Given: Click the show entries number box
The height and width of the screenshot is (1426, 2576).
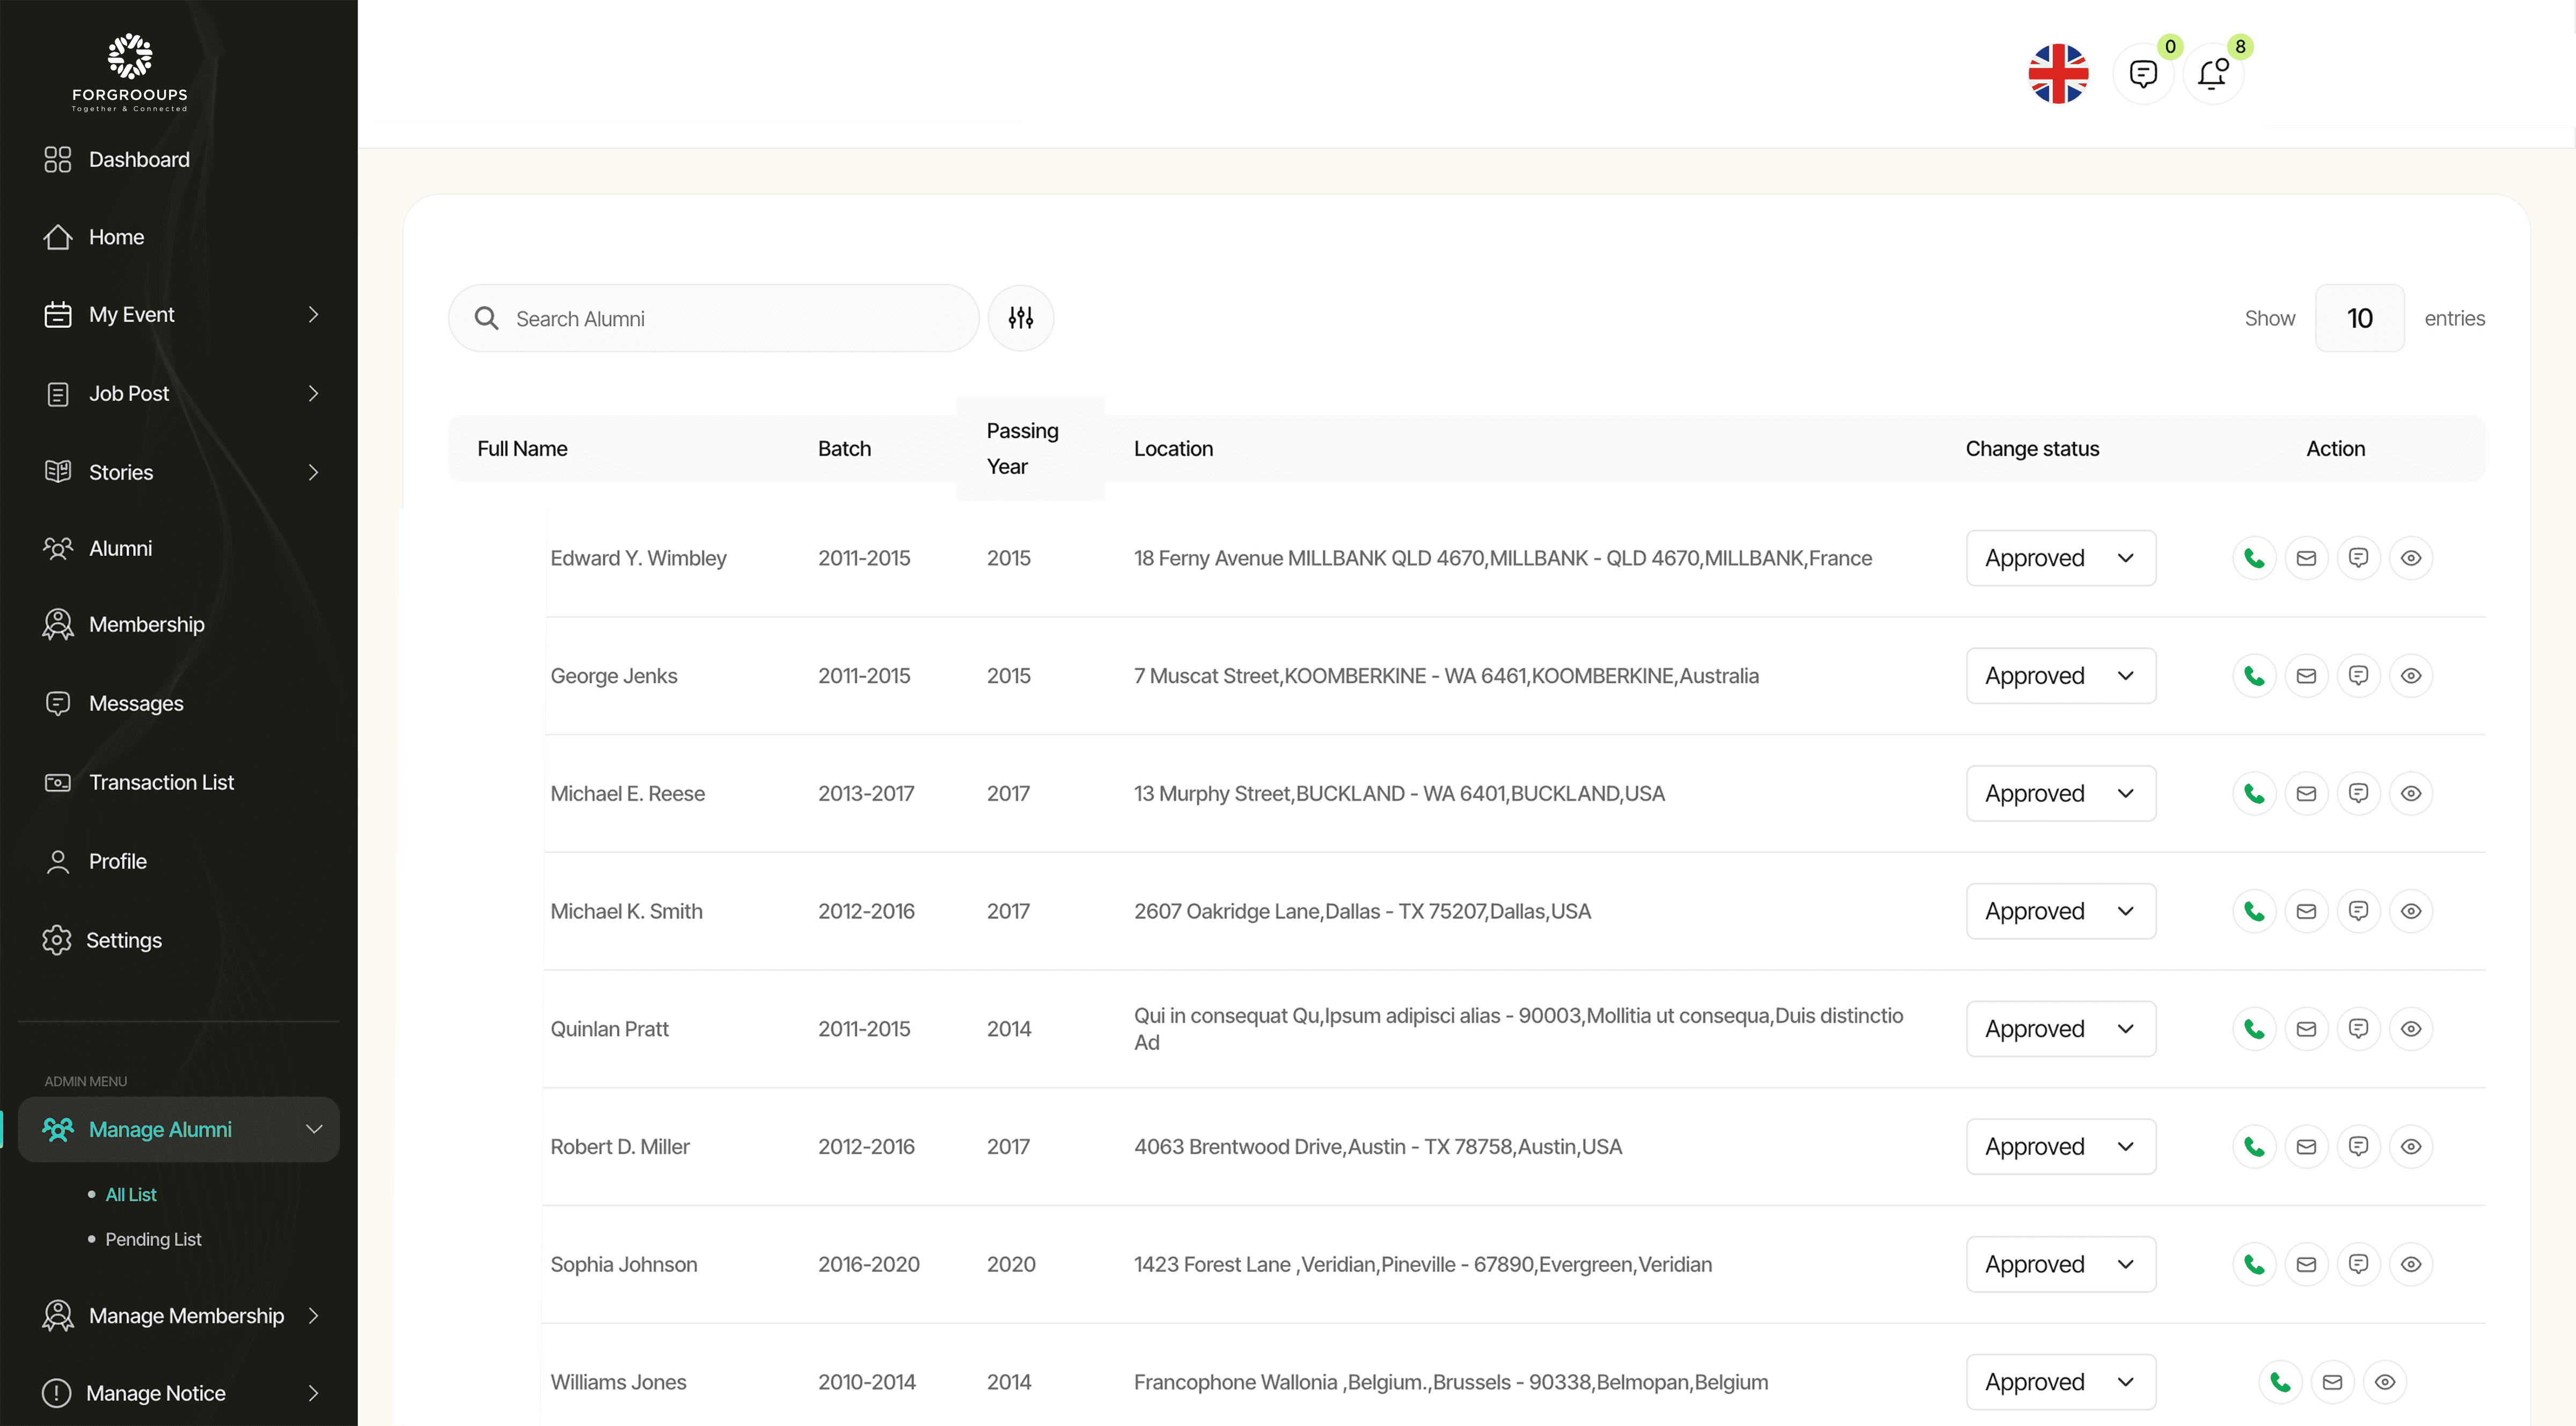Looking at the screenshot, I should (2359, 318).
